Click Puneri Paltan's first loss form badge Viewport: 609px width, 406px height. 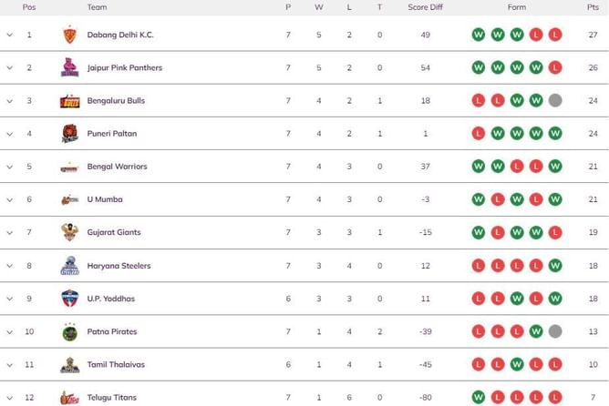(x=479, y=134)
